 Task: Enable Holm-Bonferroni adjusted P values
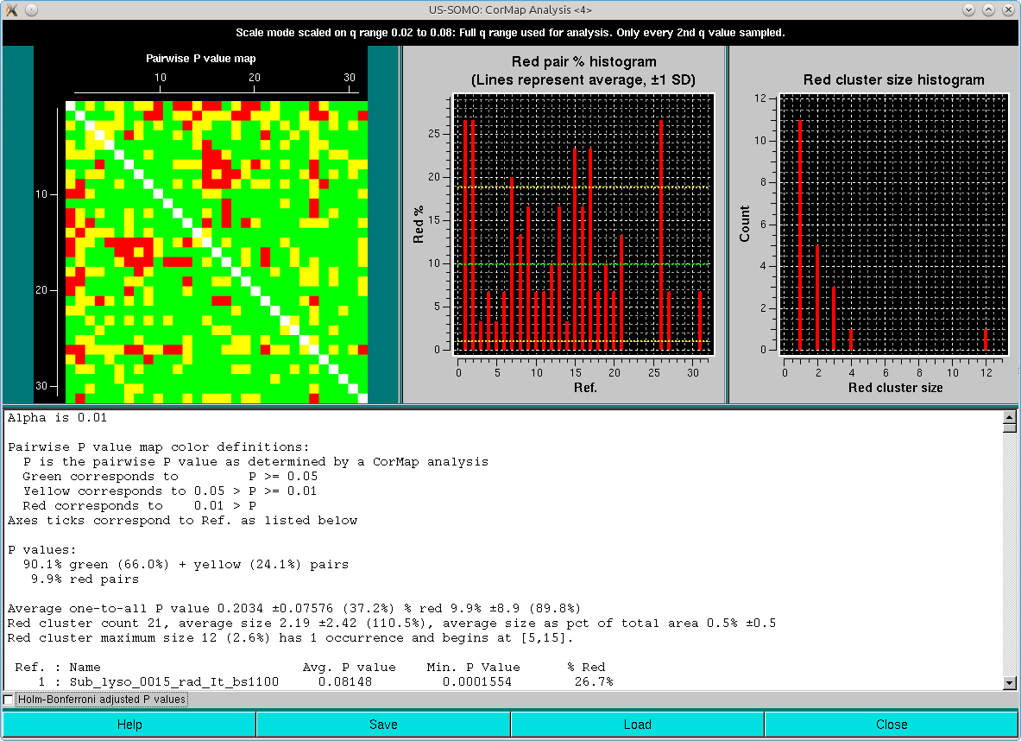8,700
